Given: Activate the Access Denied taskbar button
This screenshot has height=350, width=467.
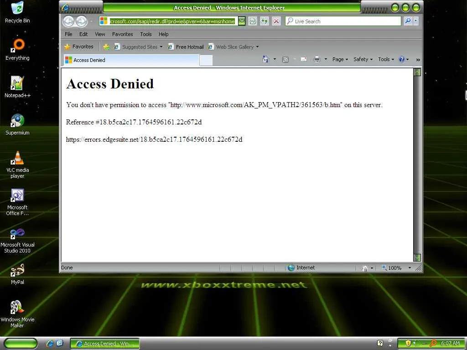Looking at the screenshot, I should click(105, 344).
